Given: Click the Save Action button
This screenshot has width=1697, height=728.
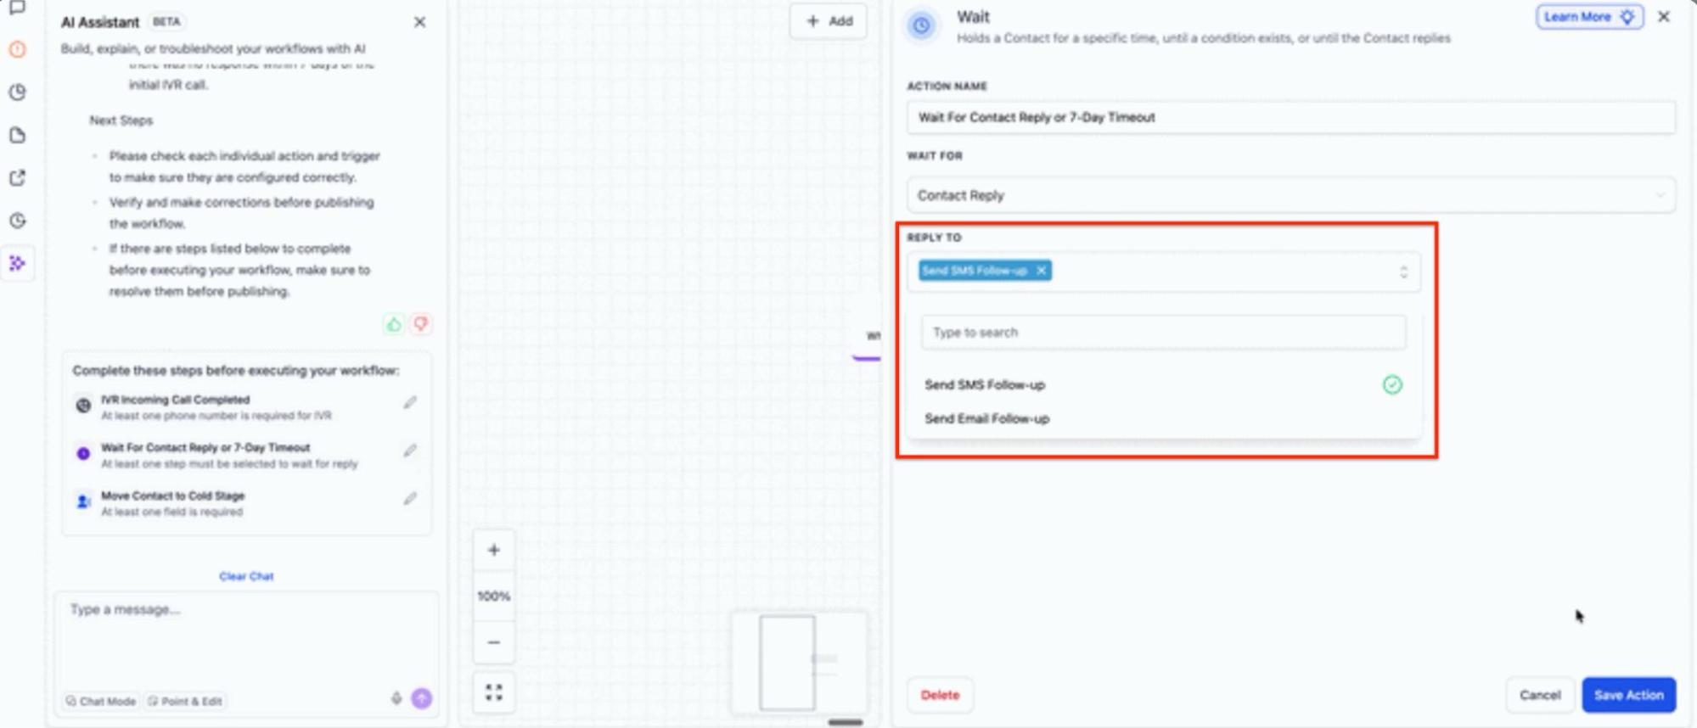Looking at the screenshot, I should [x=1627, y=695].
